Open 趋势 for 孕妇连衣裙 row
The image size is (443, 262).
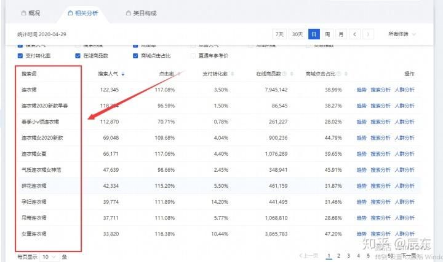click(x=361, y=202)
